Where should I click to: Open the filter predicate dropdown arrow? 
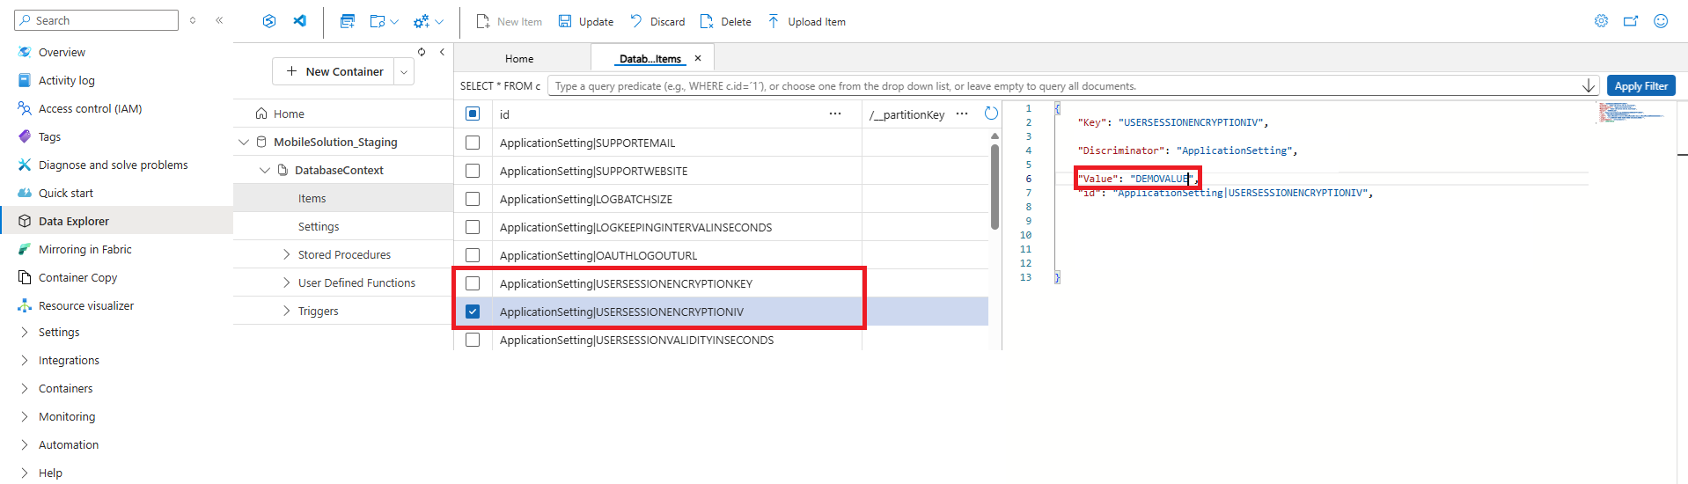click(1589, 85)
